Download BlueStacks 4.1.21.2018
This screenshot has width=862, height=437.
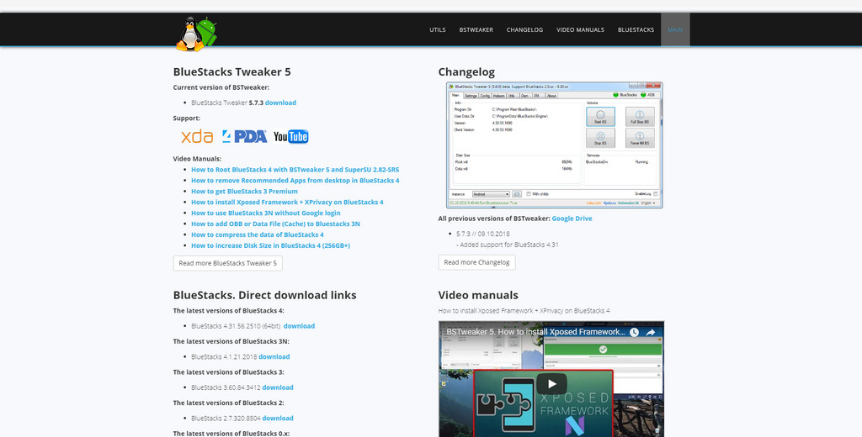(x=274, y=357)
